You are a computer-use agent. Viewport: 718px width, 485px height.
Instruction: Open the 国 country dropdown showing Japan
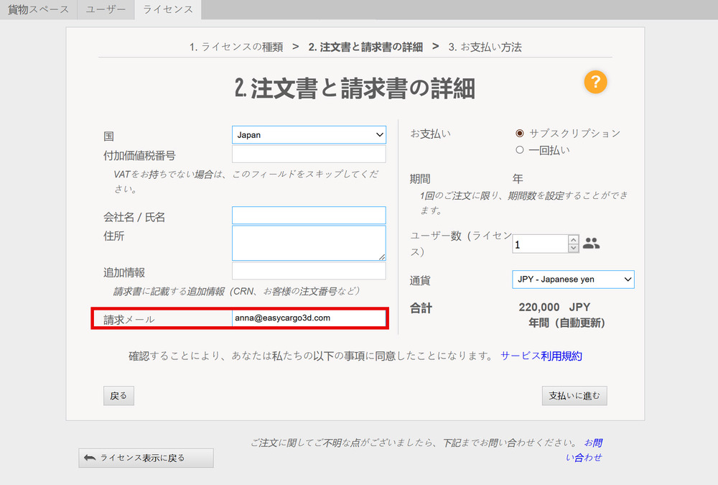pos(309,135)
